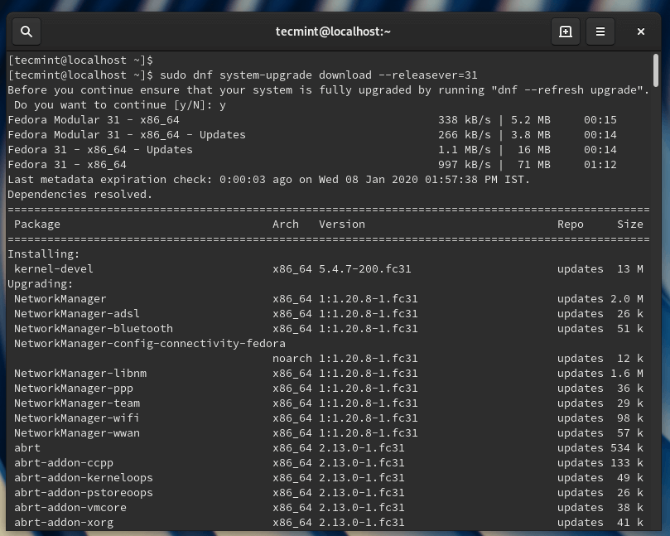Click the Package column header
The height and width of the screenshot is (536, 670).
point(37,225)
